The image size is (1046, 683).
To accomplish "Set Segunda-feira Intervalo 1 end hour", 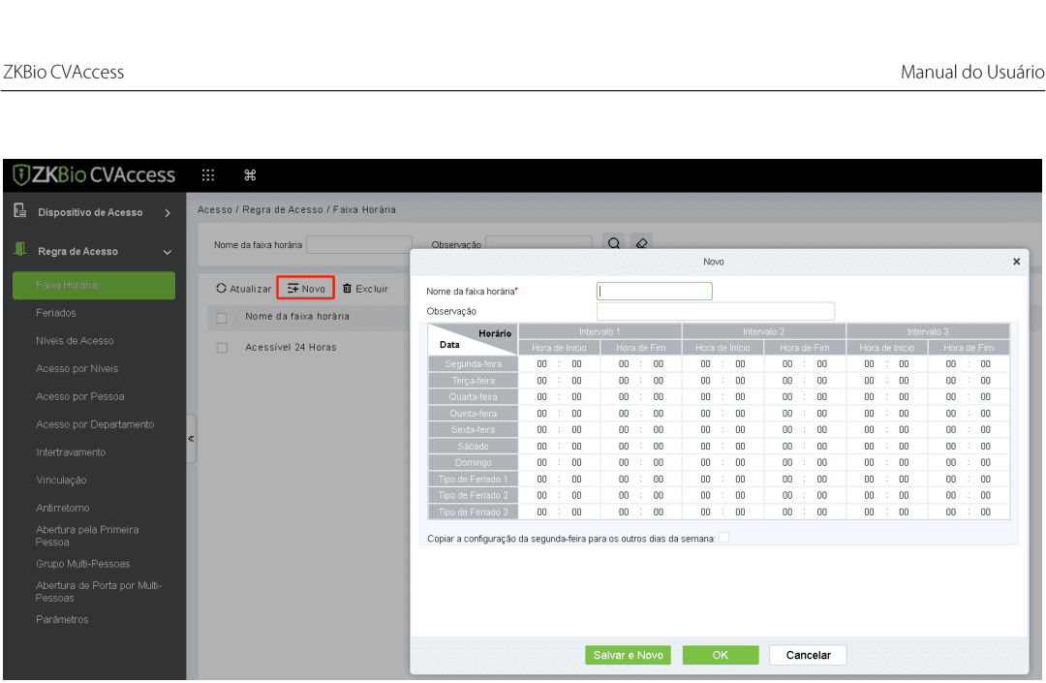I will (x=624, y=364).
